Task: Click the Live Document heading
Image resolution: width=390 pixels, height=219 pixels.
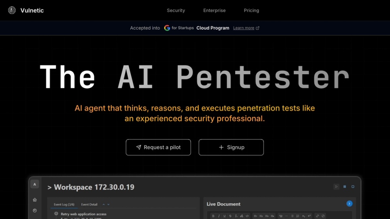Action: (x=223, y=204)
